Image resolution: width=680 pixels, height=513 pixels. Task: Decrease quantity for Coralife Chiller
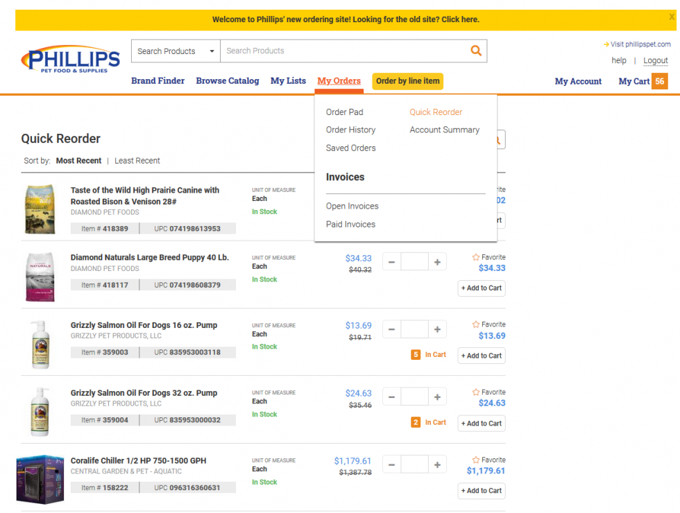(391, 464)
